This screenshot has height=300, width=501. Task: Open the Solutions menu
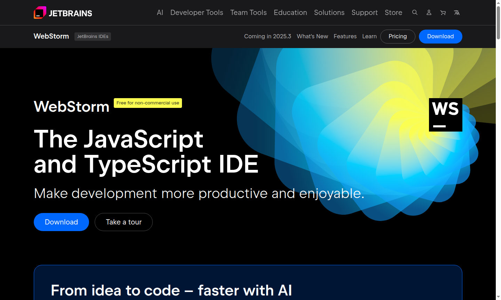click(329, 13)
